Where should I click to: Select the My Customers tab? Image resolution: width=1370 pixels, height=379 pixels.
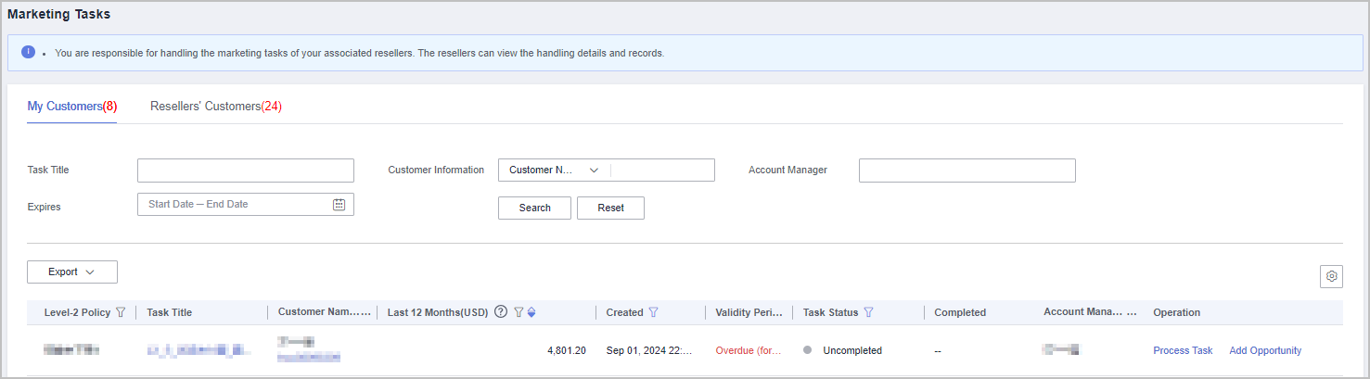pos(71,107)
